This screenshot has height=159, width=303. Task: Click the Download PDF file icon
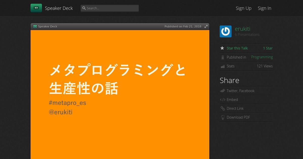pos(222,117)
